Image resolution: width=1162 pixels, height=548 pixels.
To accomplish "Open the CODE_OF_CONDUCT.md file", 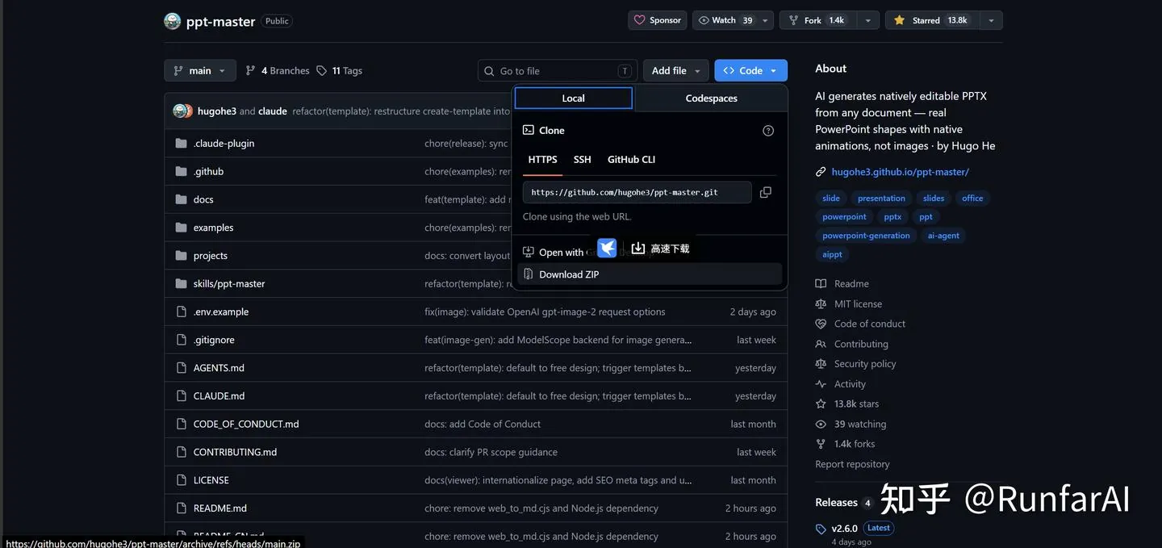I will 246,425.
